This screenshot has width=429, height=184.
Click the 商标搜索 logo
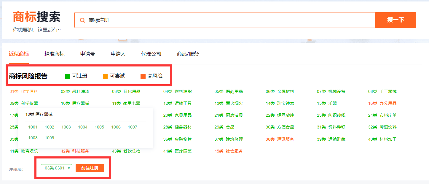pos(36,17)
